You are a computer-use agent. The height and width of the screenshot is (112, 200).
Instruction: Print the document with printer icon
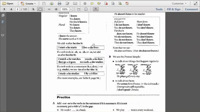[x=59, y=3]
